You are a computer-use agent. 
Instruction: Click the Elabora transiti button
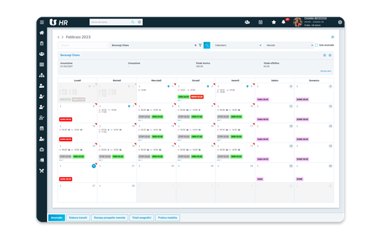[x=78, y=218]
